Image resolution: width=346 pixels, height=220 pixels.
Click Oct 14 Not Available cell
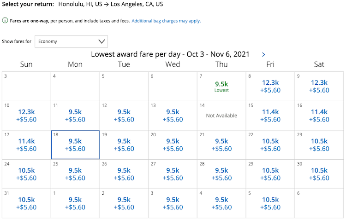coord(221,116)
